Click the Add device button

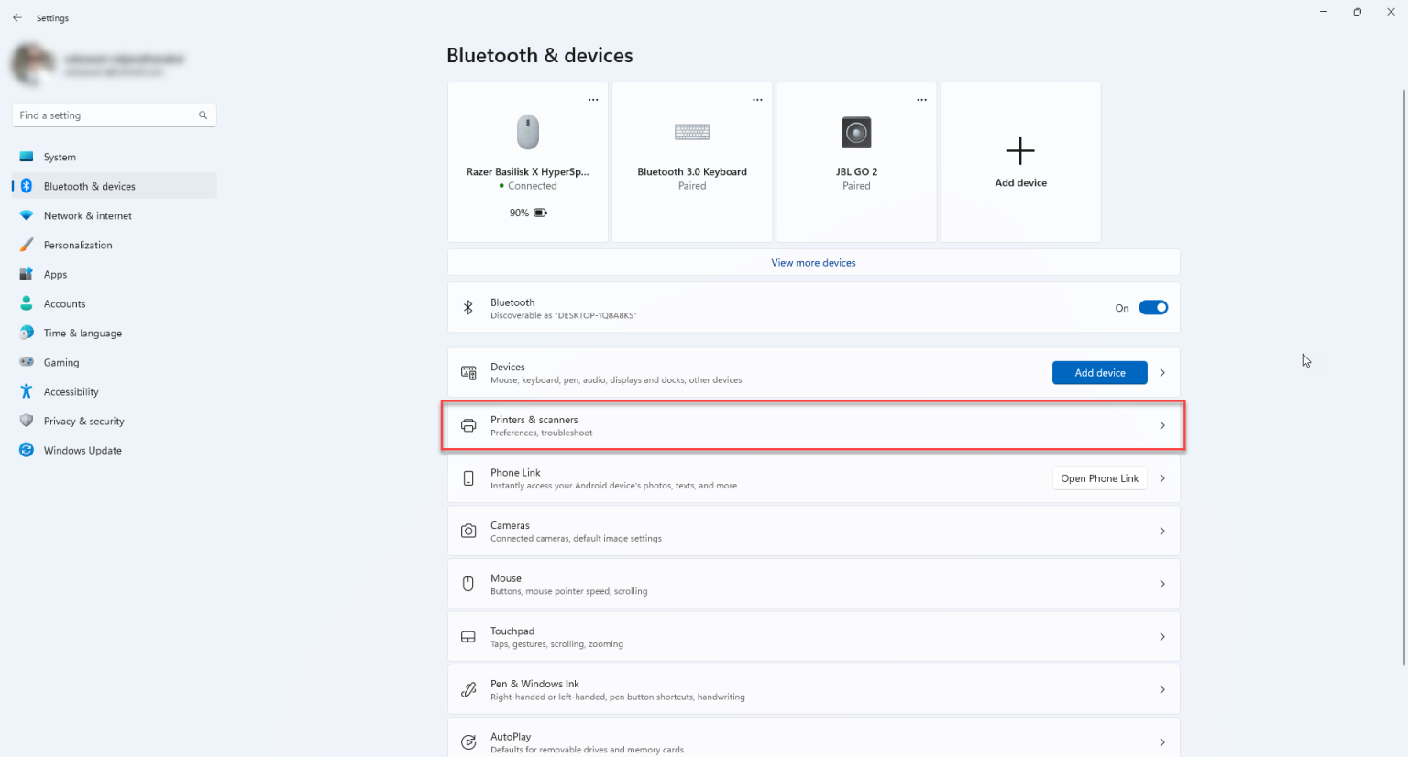tap(1099, 372)
